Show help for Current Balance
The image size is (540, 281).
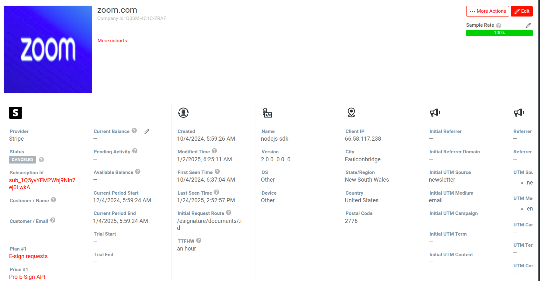click(x=134, y=130)
